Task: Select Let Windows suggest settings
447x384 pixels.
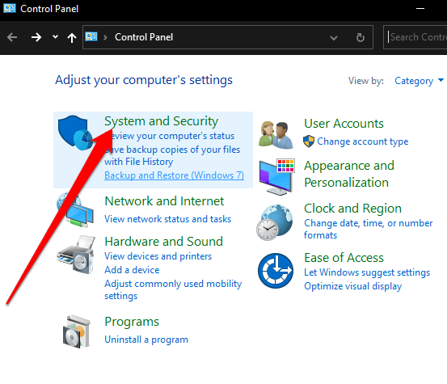Action: pyautogui.click(x=367, y=272)
